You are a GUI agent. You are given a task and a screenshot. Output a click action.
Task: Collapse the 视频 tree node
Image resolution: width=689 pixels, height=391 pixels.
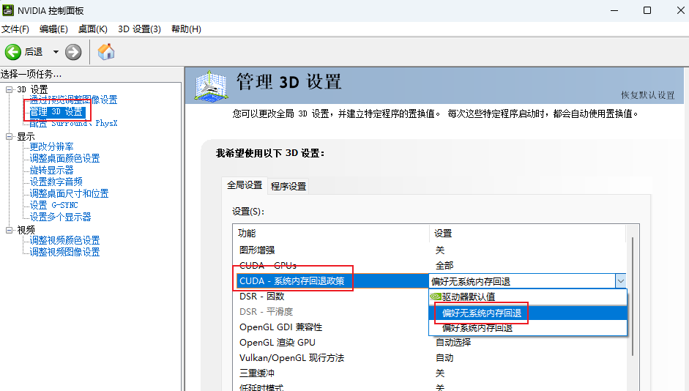pyautogui.click(x=10, y=230)
